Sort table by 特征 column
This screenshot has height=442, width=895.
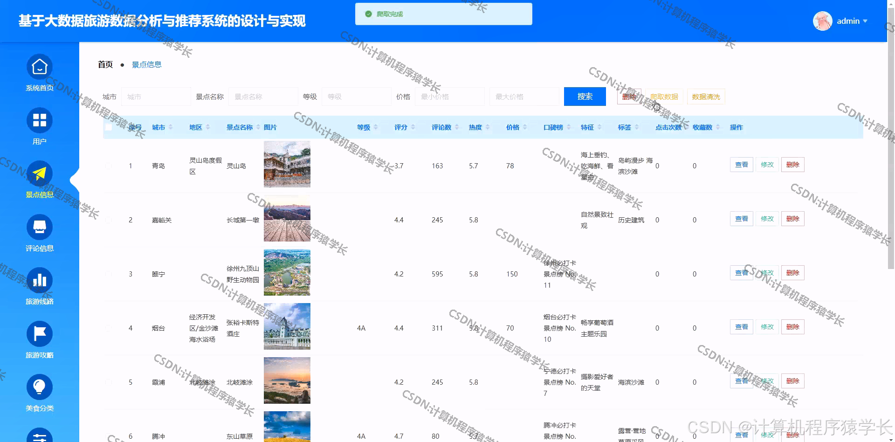tap(599, 127)
